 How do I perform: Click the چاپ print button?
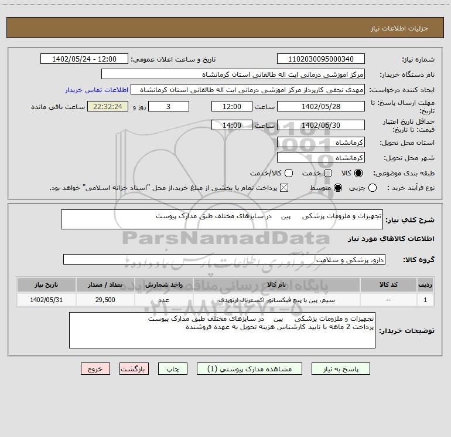[x=173, y=369]
